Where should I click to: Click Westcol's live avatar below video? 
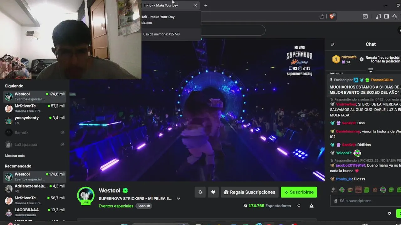tap(86, 195)
